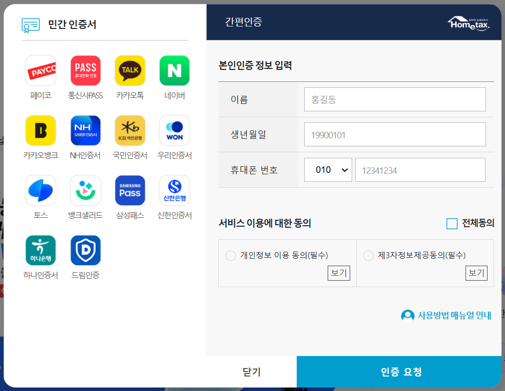
Task: Select Toss certificate icon
Action: coord(40,190)
